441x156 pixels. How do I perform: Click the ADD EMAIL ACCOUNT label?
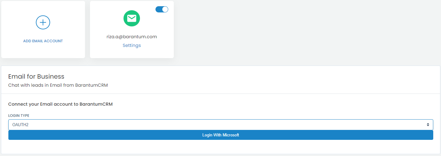pos(43,41)
